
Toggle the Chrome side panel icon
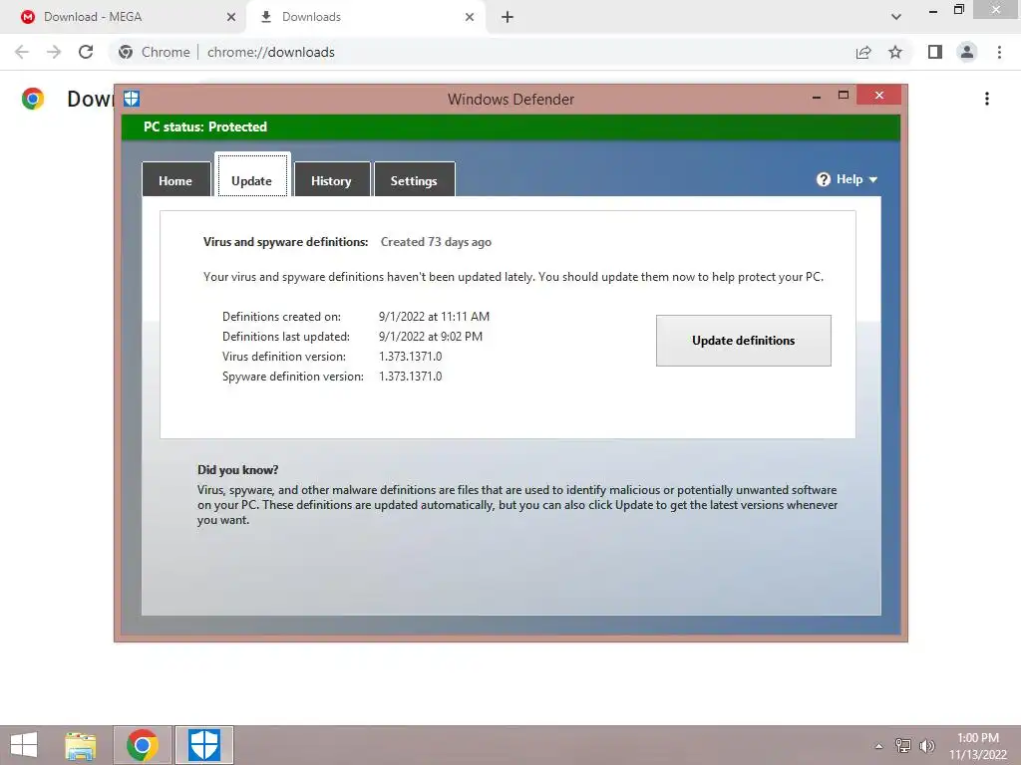click(935, 52)
